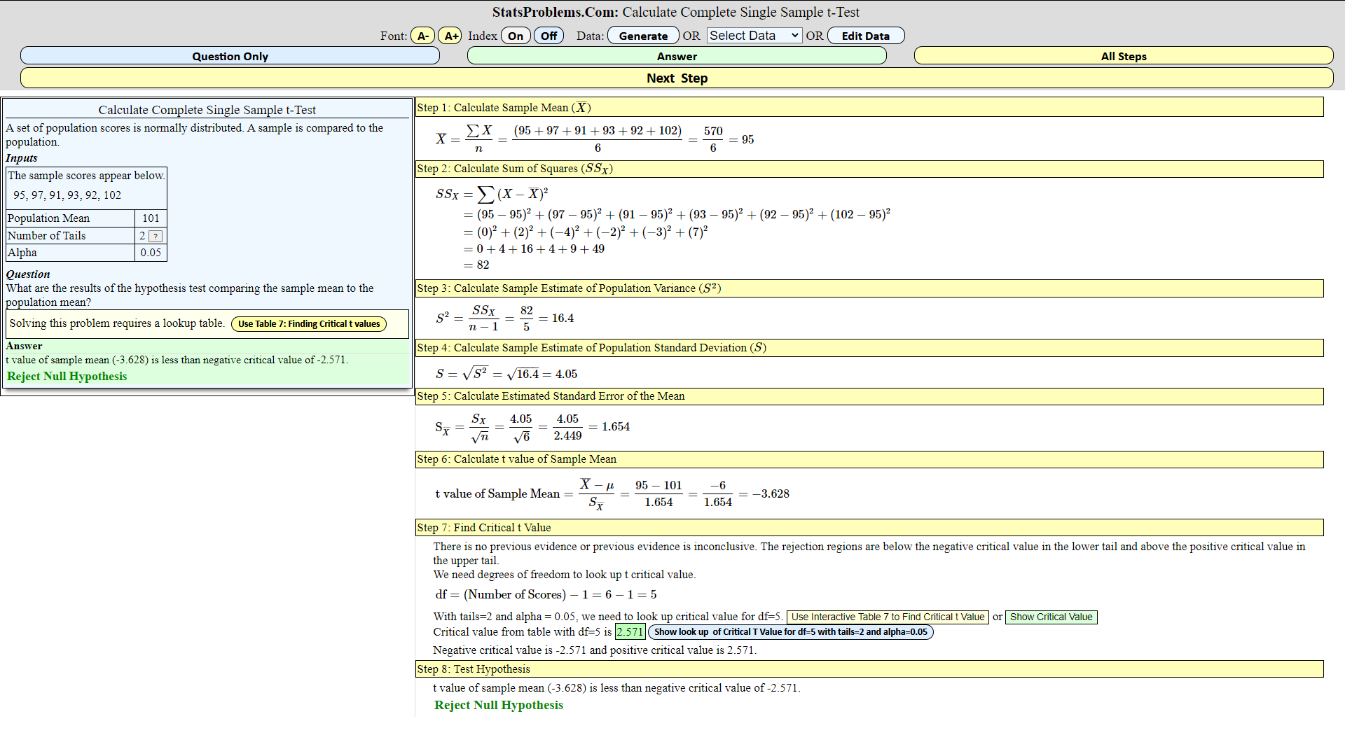This screenshot has width=1345, height=756.
Task: Click the df = 6 − 1 = 5 equation
Action: pyautogui.click(x=546, y=594)
